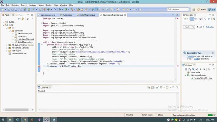Open the Project menu

(49, 5)
